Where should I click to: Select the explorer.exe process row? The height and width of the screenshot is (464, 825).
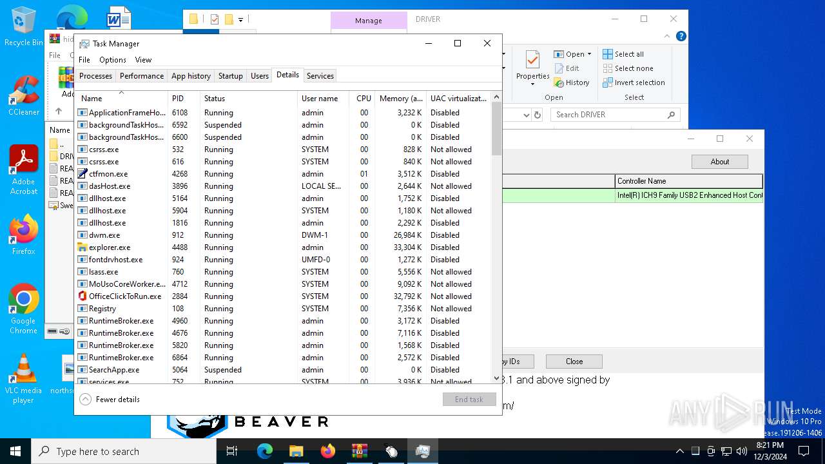284,247
